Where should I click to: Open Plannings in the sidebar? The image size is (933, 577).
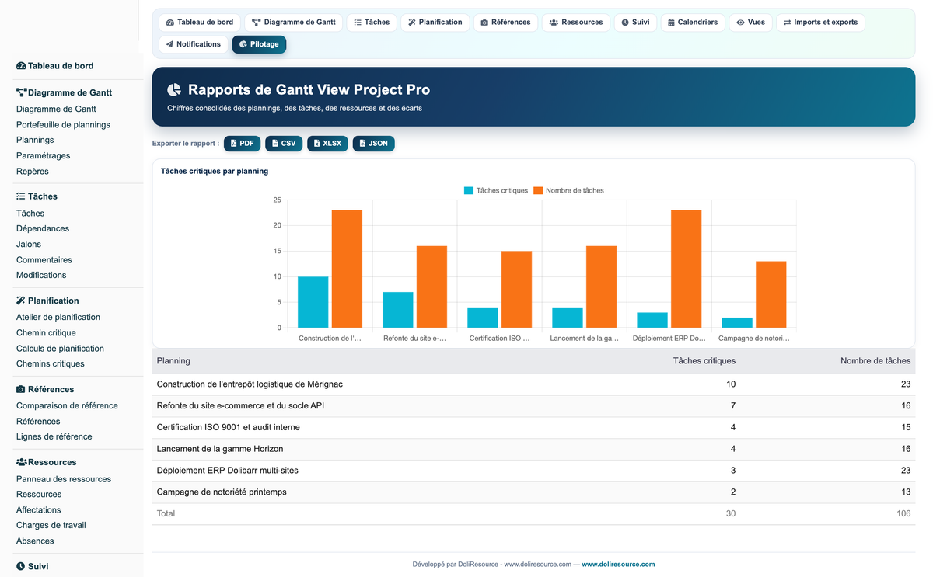coord(35,141)
